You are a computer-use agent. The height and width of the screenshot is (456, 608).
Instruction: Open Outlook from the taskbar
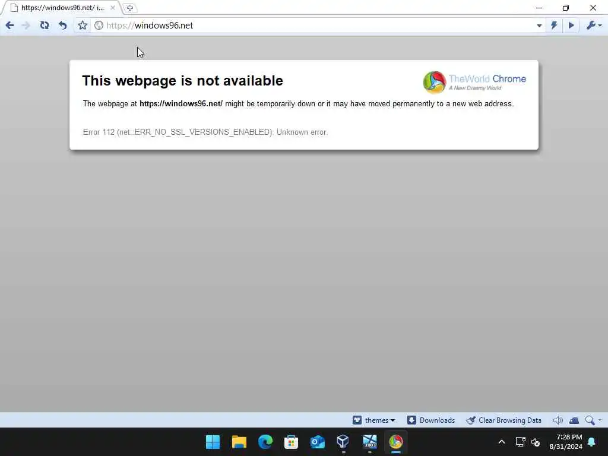coord(318,442)
